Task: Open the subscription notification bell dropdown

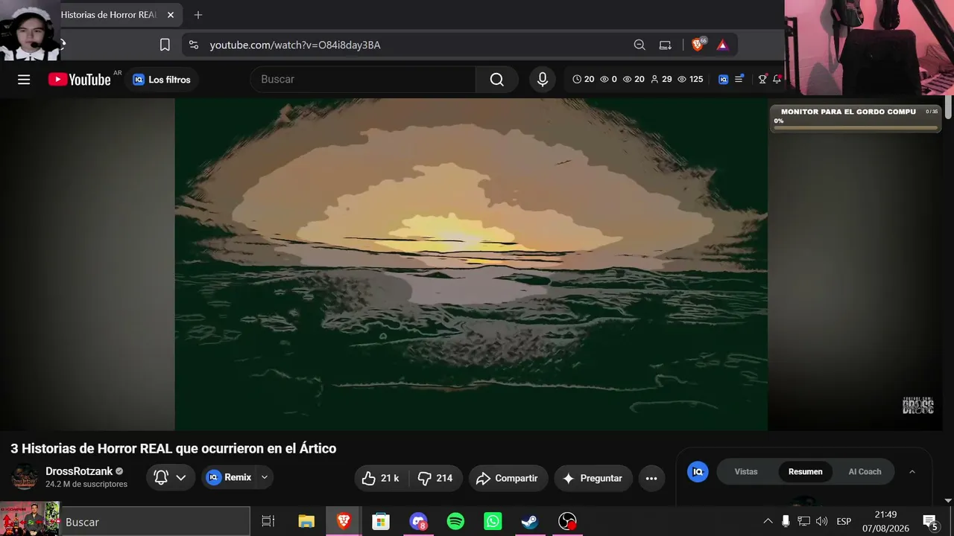Action: click(171, 478)
